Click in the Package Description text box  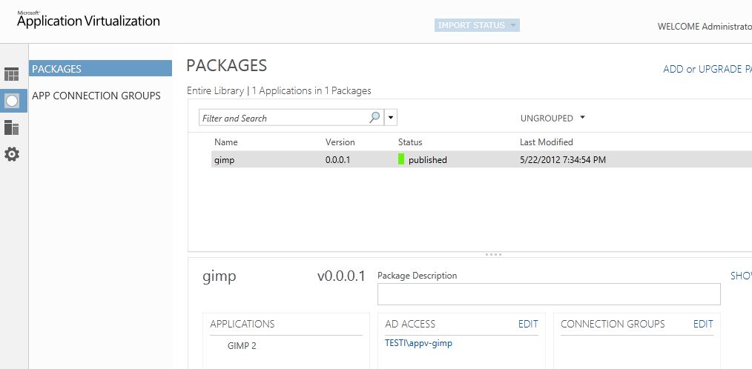(x=549, y=294)
